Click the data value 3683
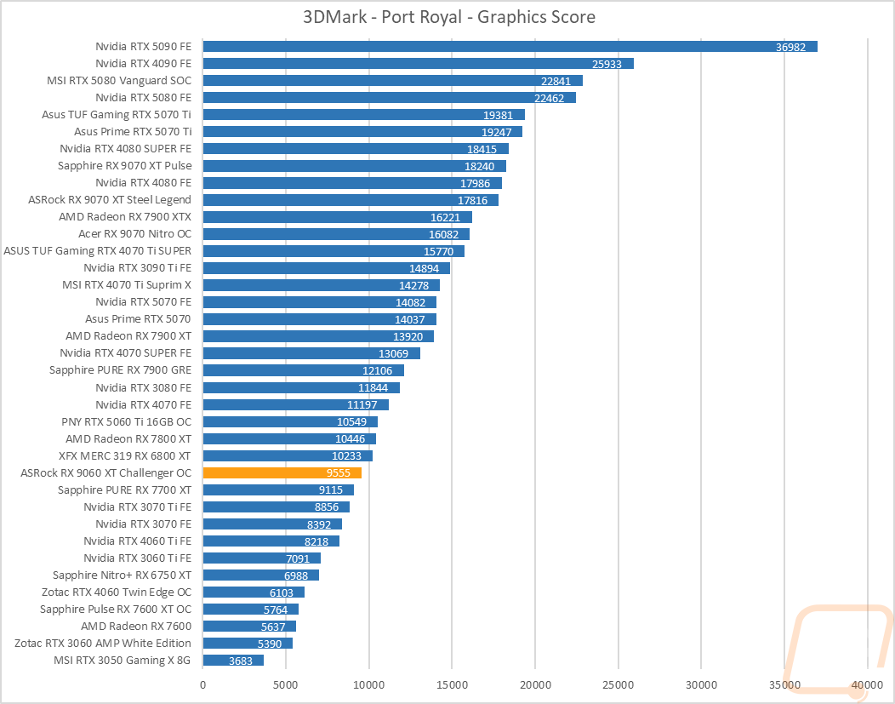This screenshot has height=704, width=895. [x=241, y=661]
